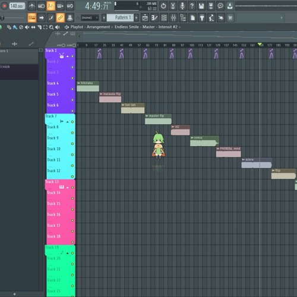
Task: Add new pattern with plus button
Action: pos(136,18)
